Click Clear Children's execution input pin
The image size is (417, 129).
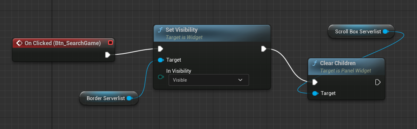[315, 82]
